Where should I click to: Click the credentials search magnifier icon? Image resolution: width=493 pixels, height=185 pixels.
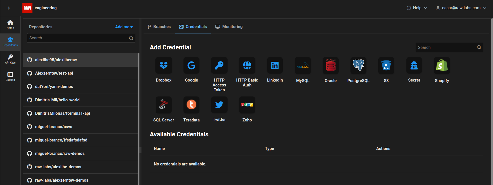[479, 47]
